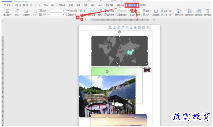
Task: Toggle the Lock Aspect Ratio checkbox
Action: (67, 11)
